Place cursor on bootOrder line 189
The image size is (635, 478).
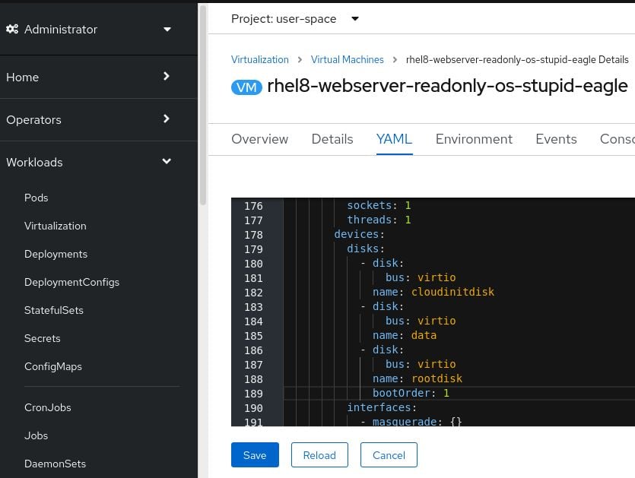(456, 393)
